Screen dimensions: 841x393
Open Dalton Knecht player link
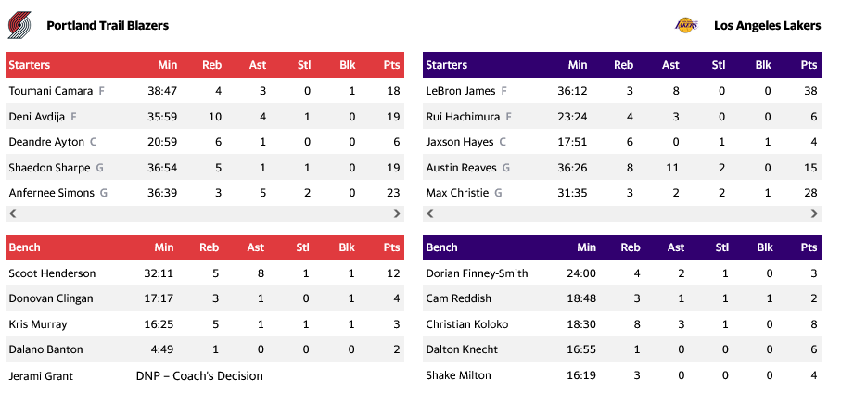coord(462,349)
